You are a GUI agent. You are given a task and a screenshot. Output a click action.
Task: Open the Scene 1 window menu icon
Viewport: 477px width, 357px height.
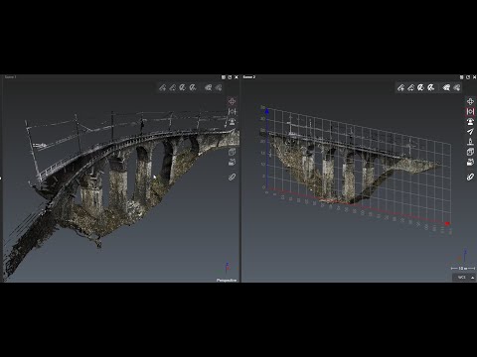pyautogui.click(x=224, y=77)
